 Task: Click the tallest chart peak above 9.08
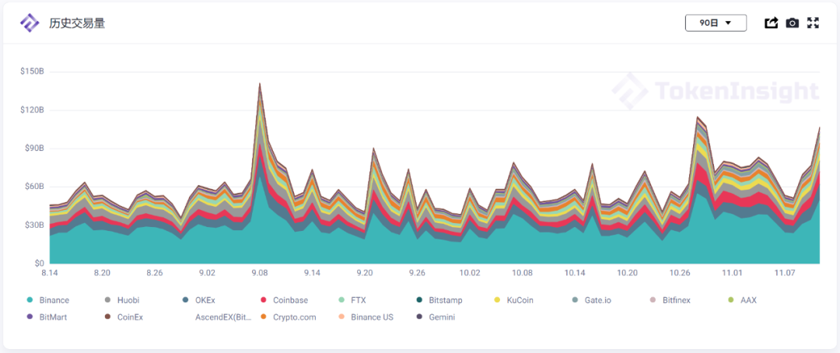pyautogui.click(x=260, y=84)
